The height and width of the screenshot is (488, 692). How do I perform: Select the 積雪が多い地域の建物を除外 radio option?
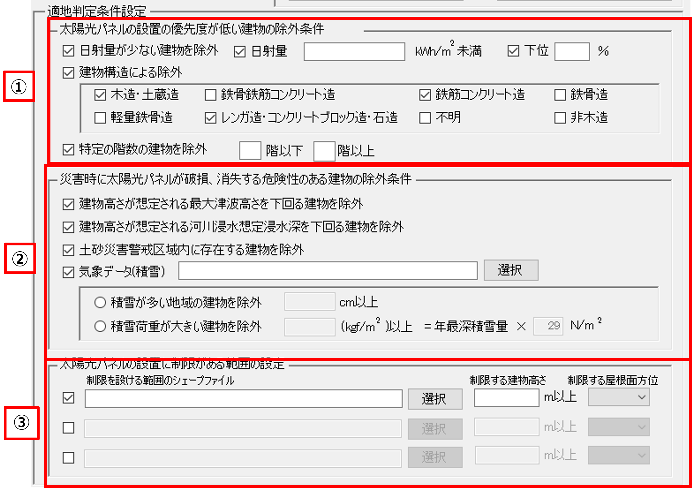(x=100, y=303)
